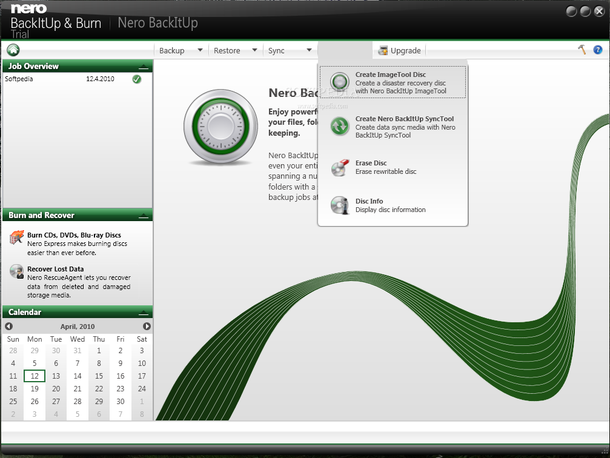Viewport: 610px width, 458px height.
Task: Collapse the Job Overview panel
Action: [x=143, y=67]
